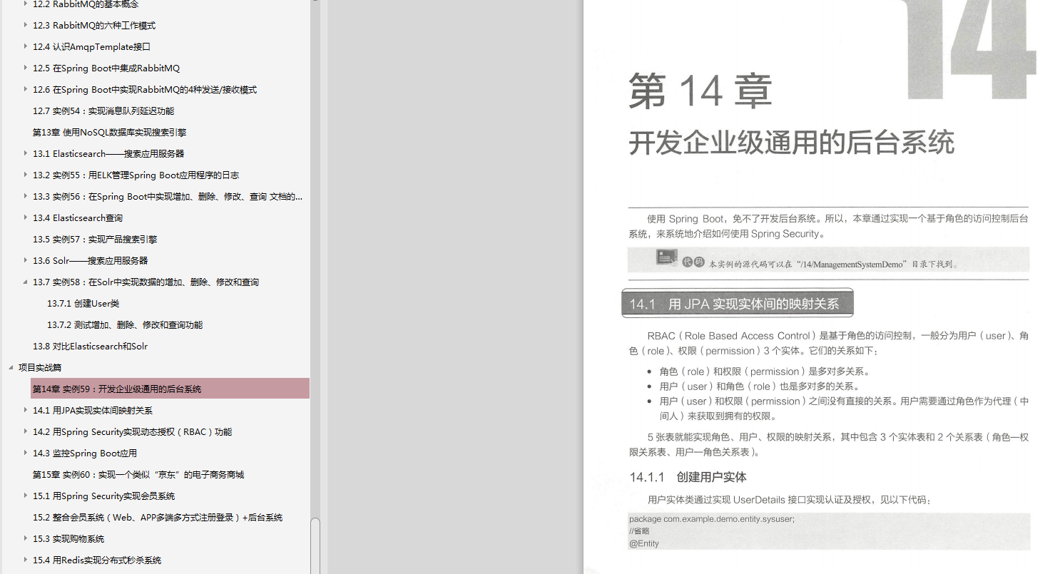Select highlighted 第14章 实例59 bookmark

170,389
